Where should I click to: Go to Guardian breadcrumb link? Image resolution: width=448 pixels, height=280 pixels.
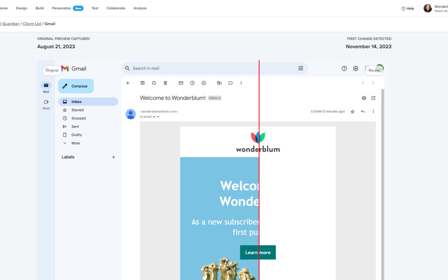coord(10,24)
